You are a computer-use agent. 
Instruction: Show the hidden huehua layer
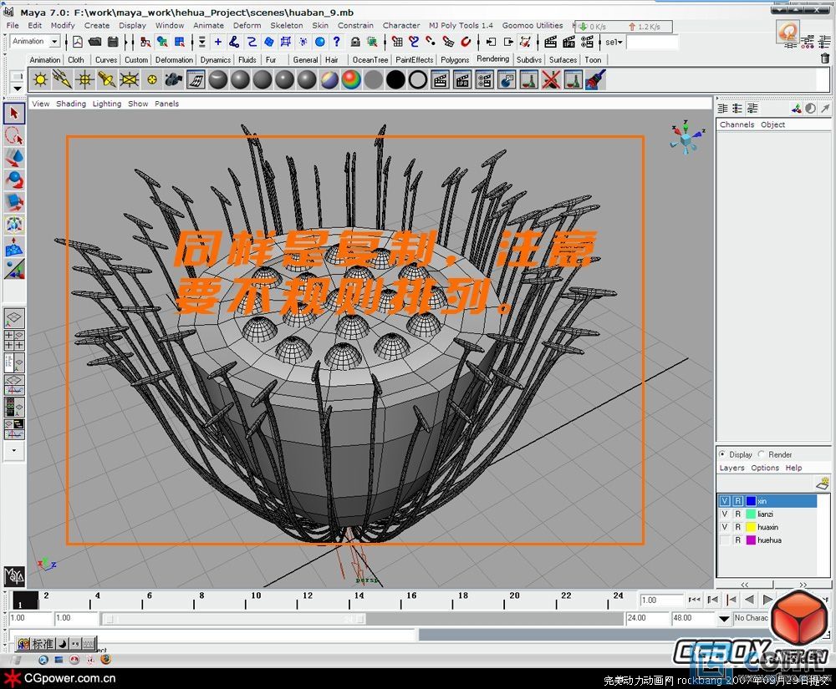[725, 540]
